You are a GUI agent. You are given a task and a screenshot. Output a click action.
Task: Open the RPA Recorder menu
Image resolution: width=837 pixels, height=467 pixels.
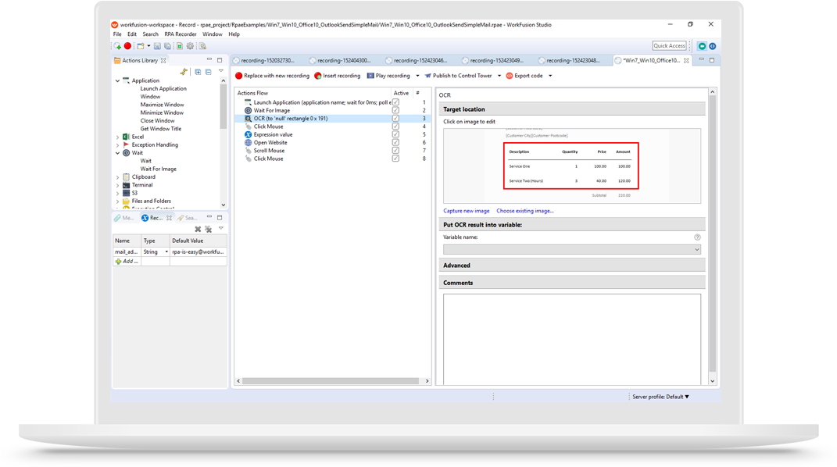click(x=181, y=34)
